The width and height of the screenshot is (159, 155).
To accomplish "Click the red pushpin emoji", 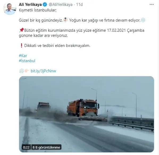I will click(x=21, y=30).
